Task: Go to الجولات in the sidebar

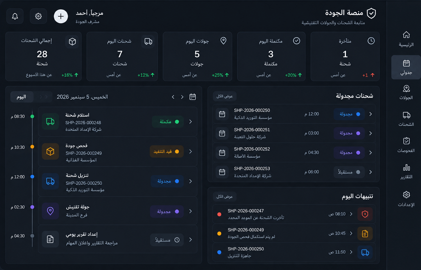Action: point(406,92)
